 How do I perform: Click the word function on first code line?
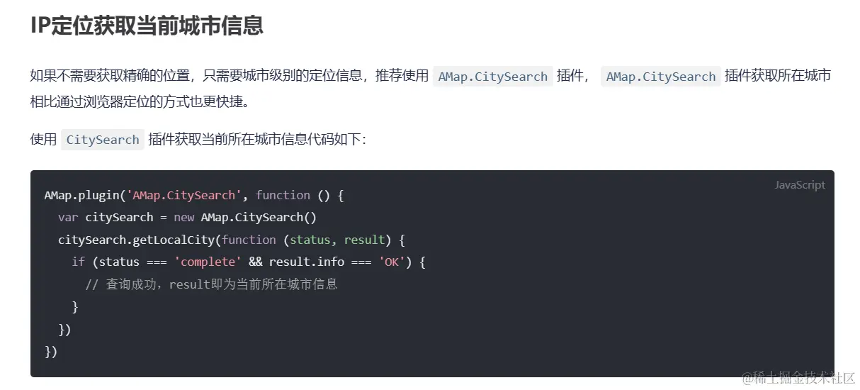(x=283, y=195)
